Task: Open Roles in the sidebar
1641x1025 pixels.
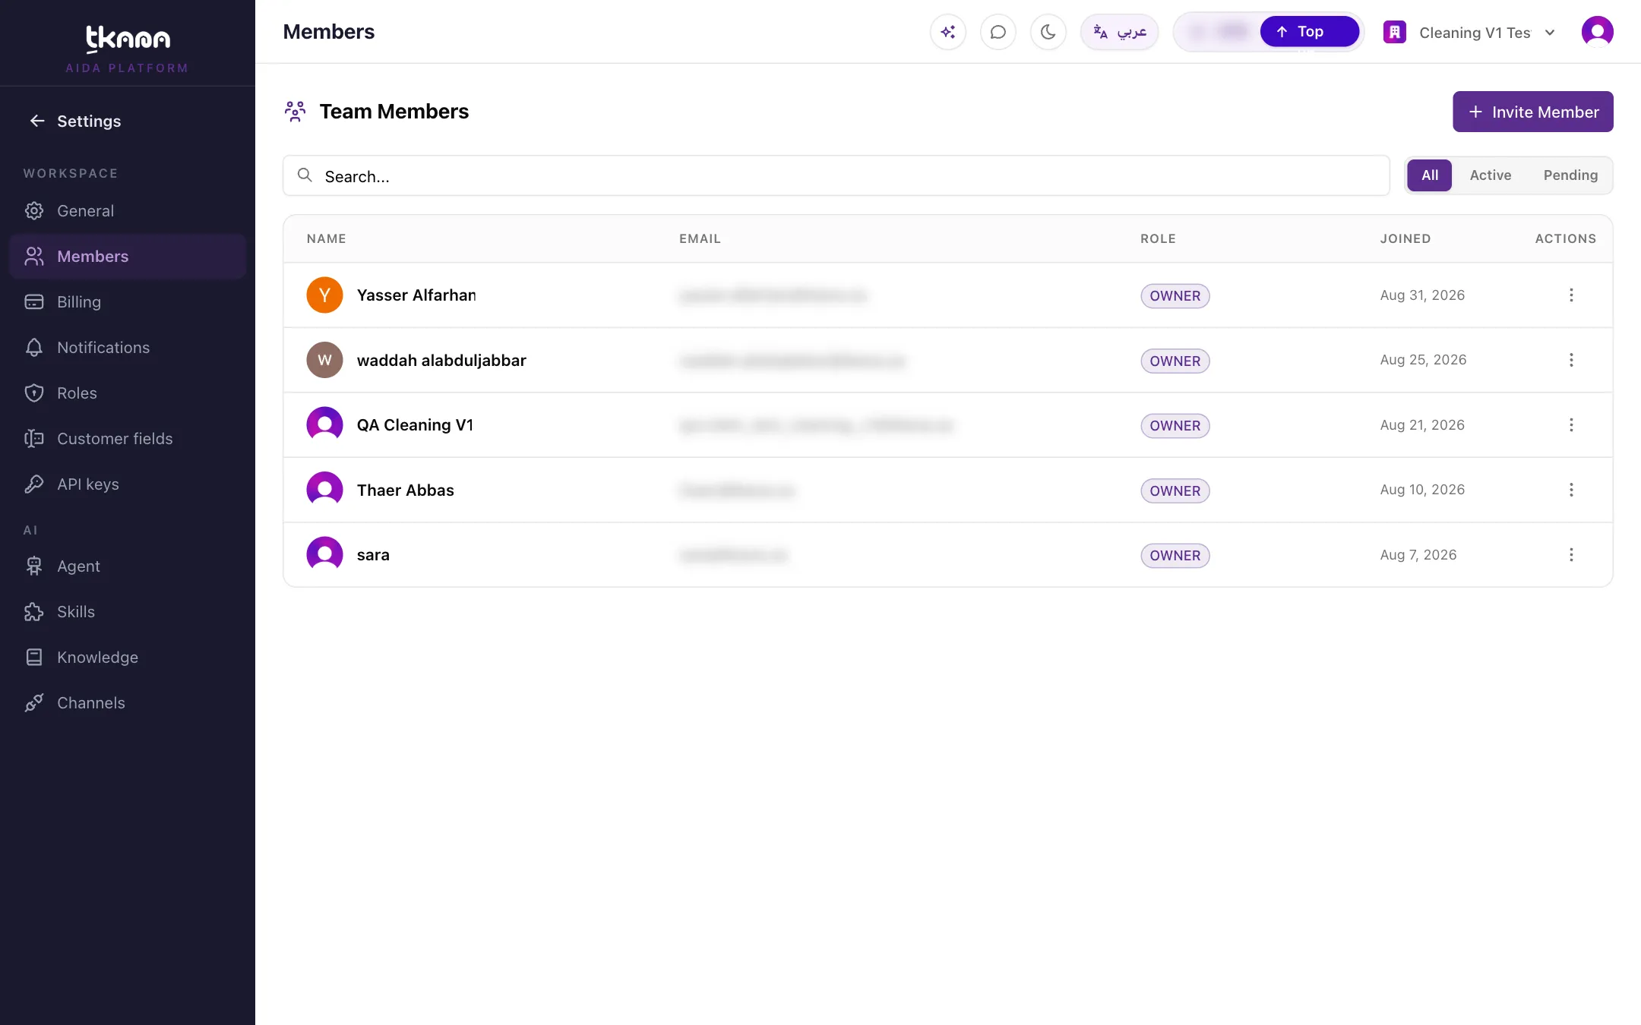Action: coord(128,393)
